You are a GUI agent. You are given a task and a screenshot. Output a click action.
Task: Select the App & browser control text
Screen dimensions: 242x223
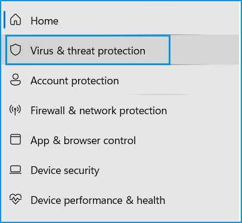[83, 140]
